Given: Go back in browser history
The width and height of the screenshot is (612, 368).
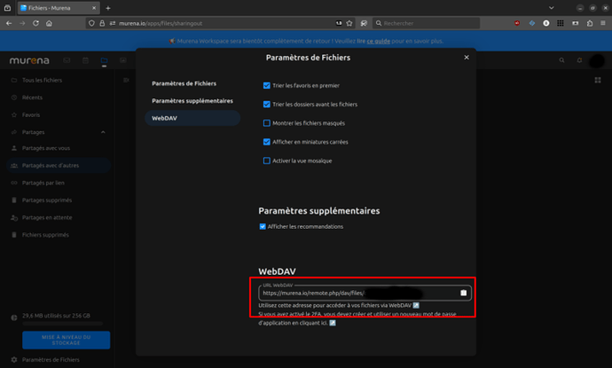Looking at the screenshot, I should 9,23.
